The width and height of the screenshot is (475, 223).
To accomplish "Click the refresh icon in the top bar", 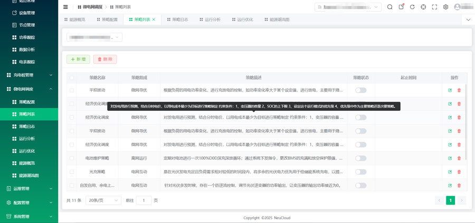I will pos(412,7).
